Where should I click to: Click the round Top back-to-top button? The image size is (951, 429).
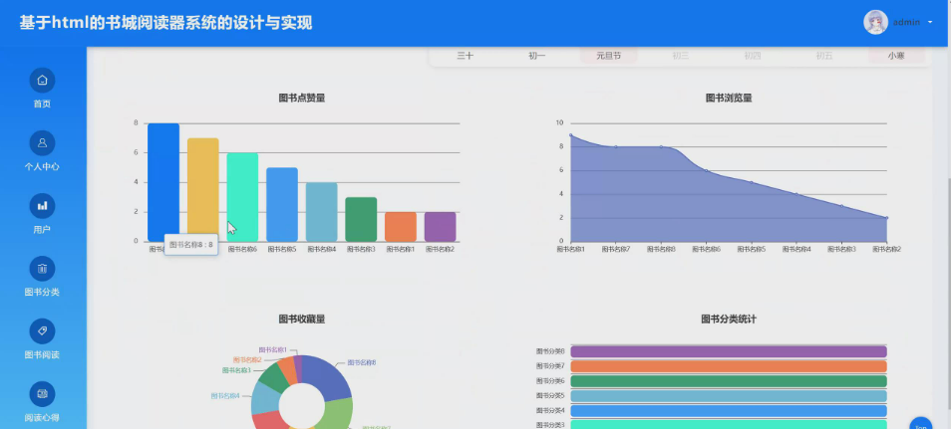pyautogui.click(x=921, y=424)
